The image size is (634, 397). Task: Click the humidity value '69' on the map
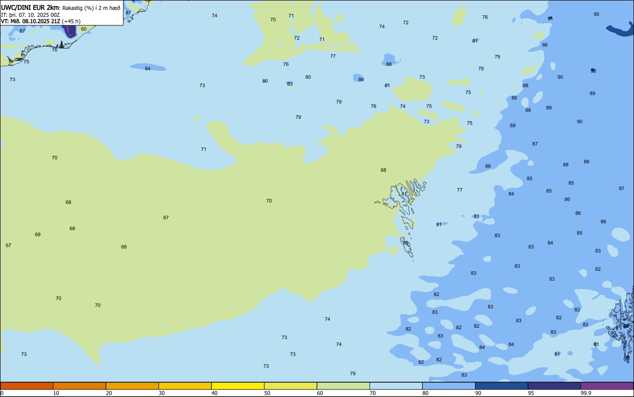coord(38,235)
